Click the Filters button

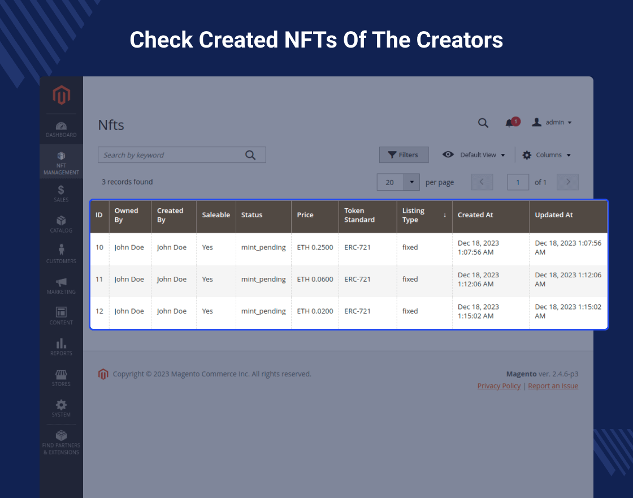(404, 155)
